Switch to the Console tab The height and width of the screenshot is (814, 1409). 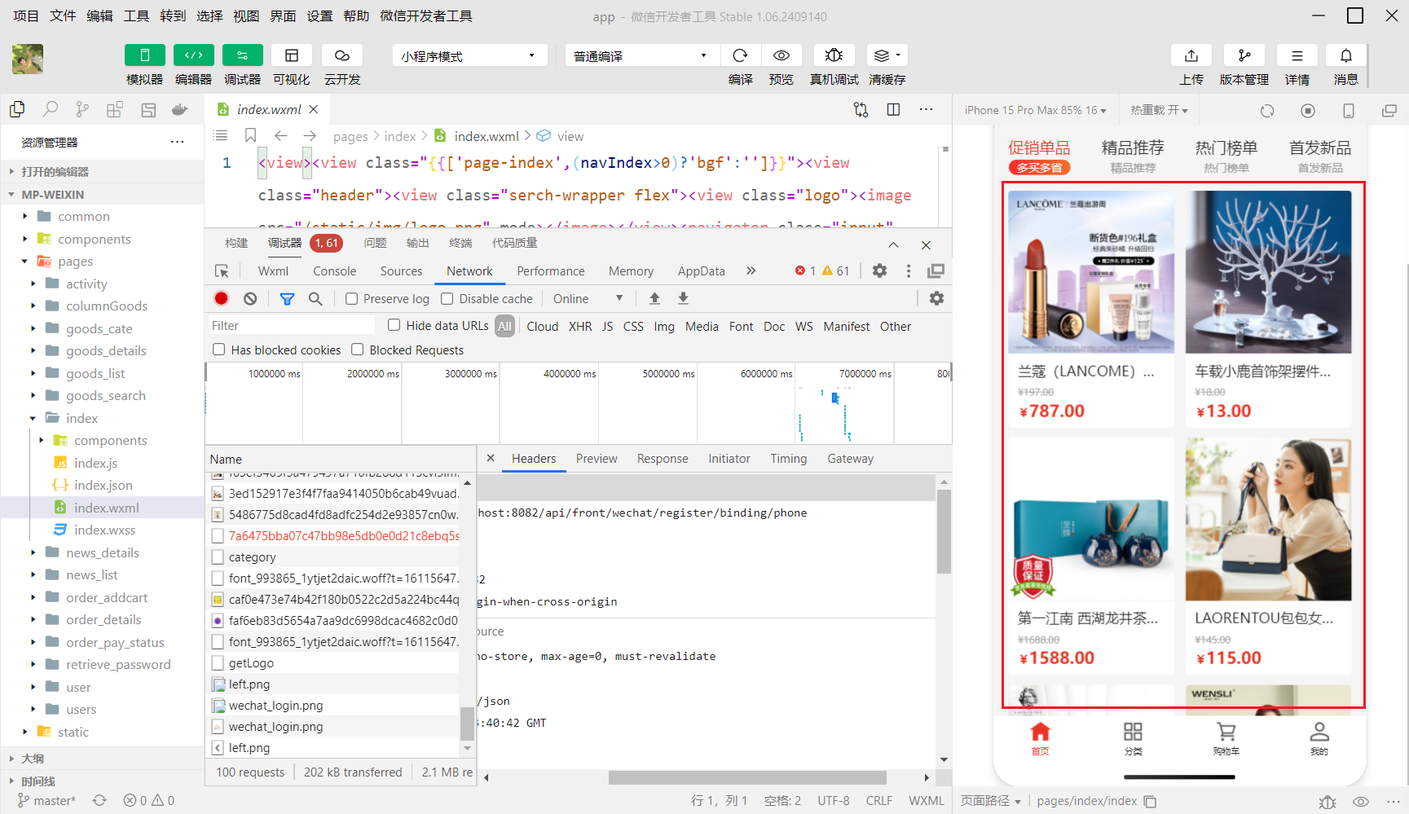(x=334, y=271)
